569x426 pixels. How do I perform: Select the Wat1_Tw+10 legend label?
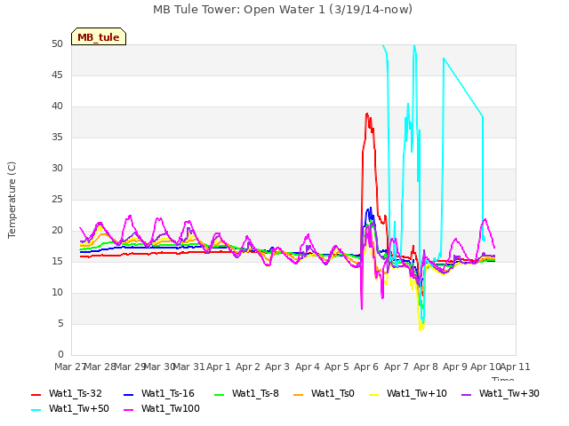[417, 393]
